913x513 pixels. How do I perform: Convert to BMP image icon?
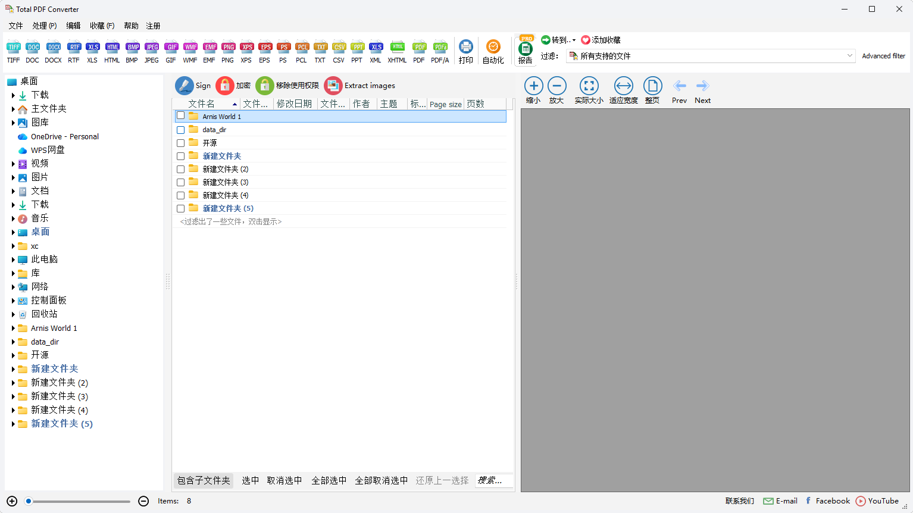coord(132,52)
